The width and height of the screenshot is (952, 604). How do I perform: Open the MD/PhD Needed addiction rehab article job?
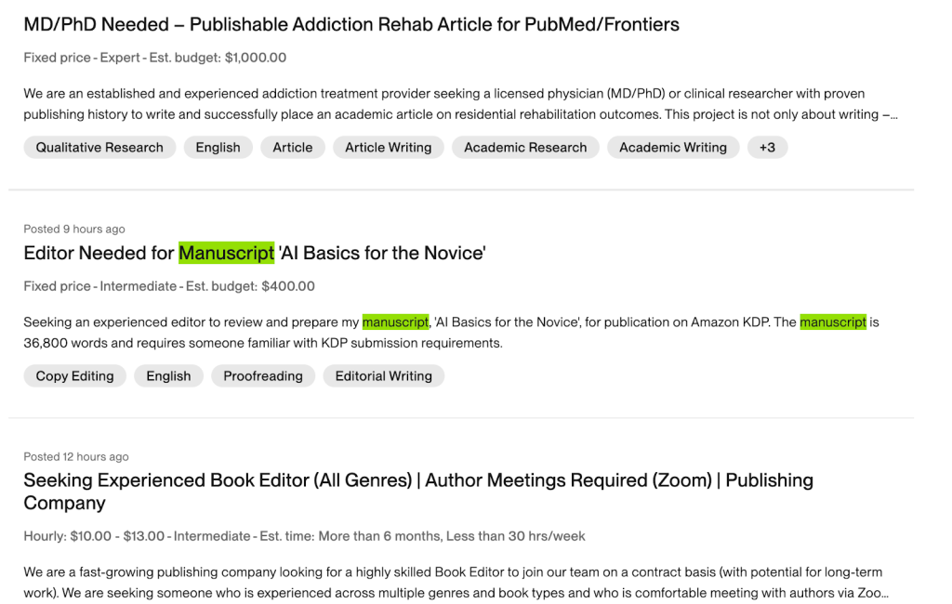pos(351,25)
